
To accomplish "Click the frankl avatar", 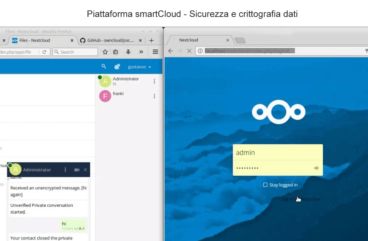I will coord(105,96).
